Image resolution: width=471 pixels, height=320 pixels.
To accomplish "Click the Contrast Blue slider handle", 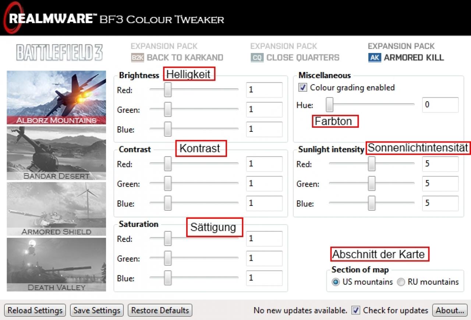I will [x=168, y=203].
